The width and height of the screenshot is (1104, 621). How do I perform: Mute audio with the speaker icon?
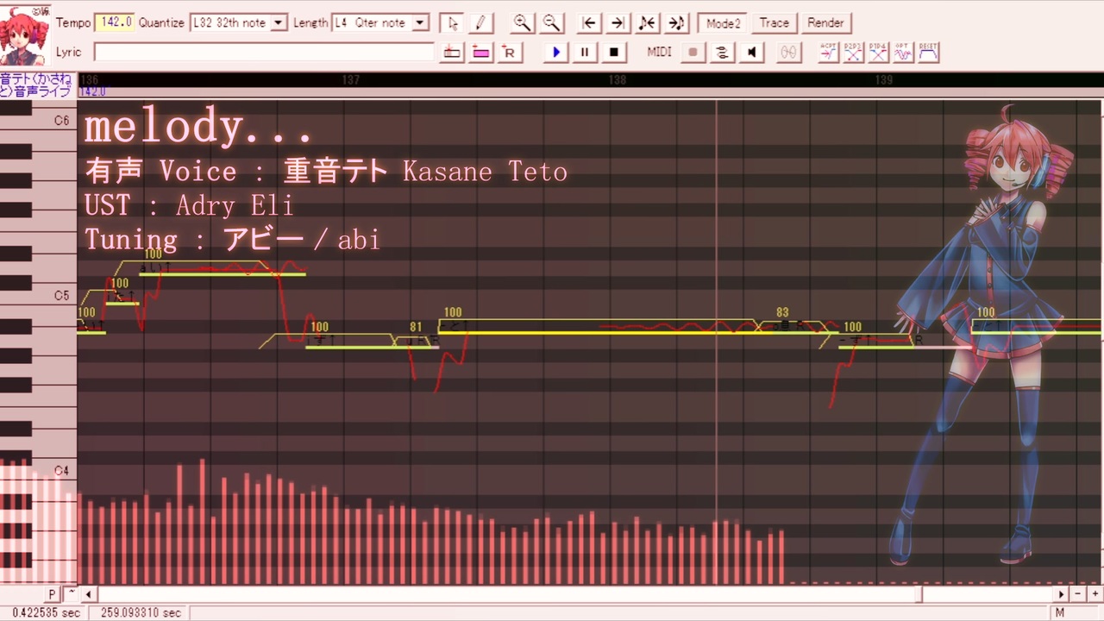750,52
